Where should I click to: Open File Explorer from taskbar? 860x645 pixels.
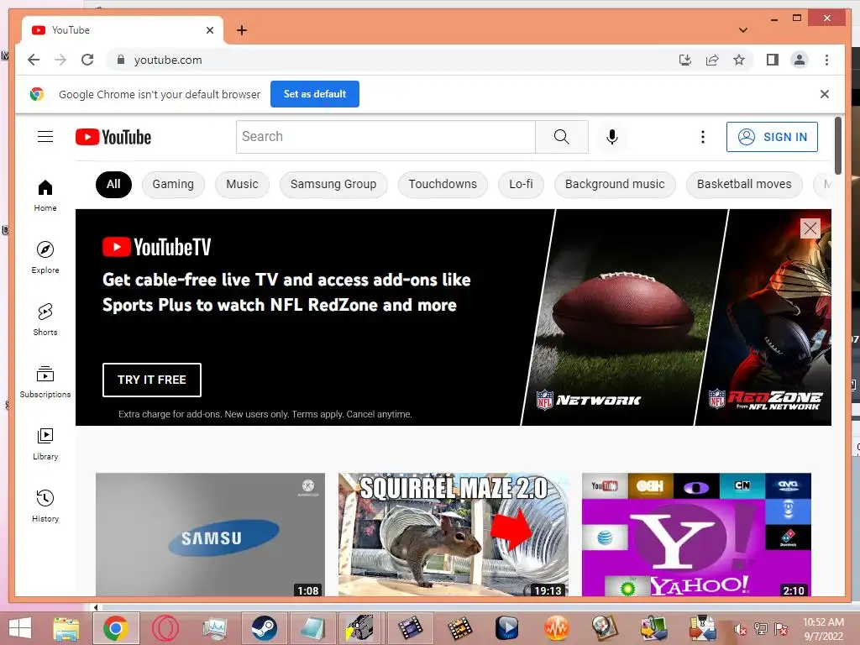click(x=66, y=628)
